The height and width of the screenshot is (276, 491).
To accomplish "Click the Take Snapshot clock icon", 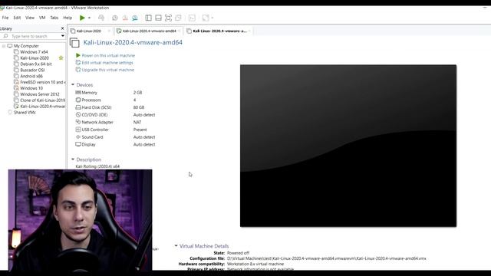I will (115, 18).
